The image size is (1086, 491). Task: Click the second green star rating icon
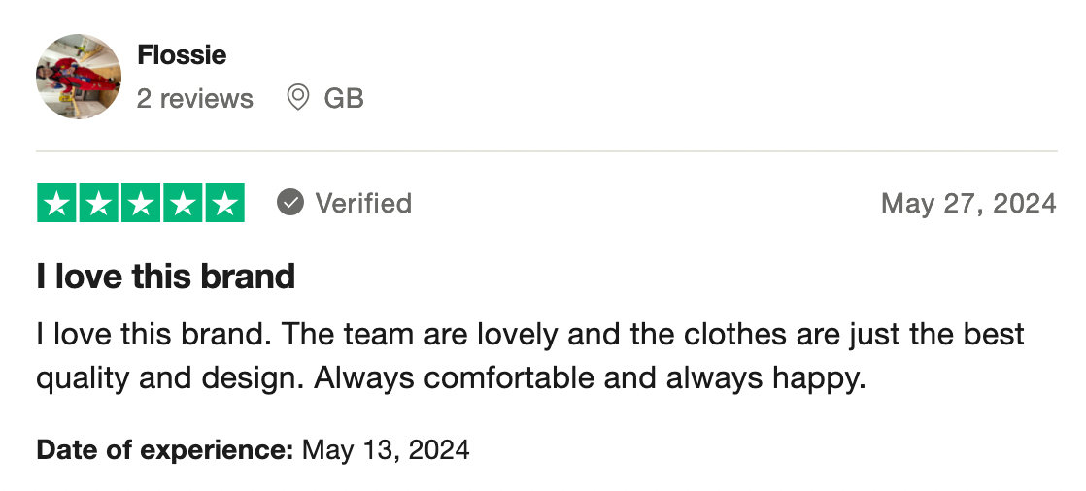click(x=99, y=203)
